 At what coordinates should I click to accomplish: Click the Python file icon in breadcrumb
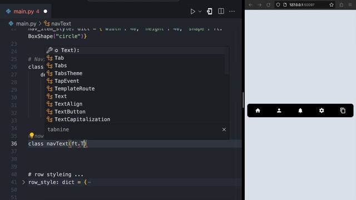11,23
